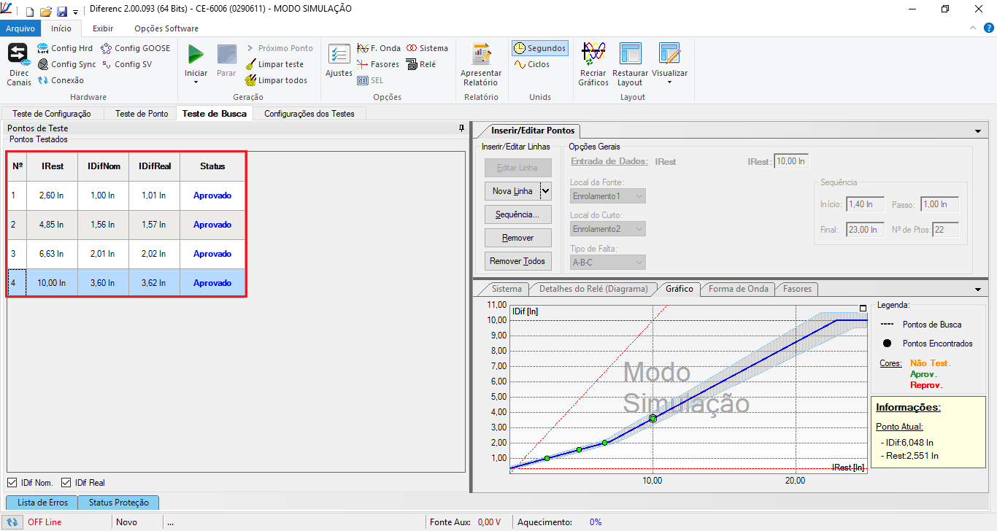Uncheck the IDif Nom. checkbox
997x531 pixels.
pos(12,482)
